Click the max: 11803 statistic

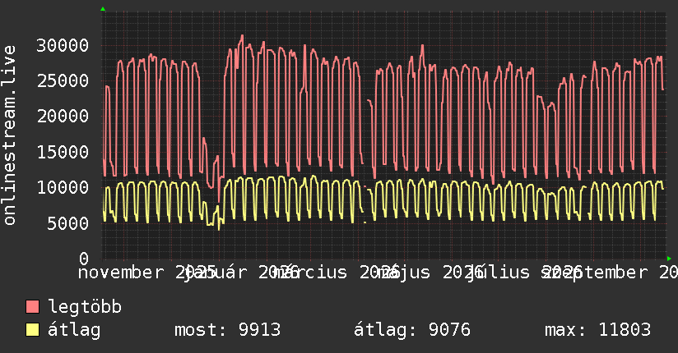tap(597, 330)
